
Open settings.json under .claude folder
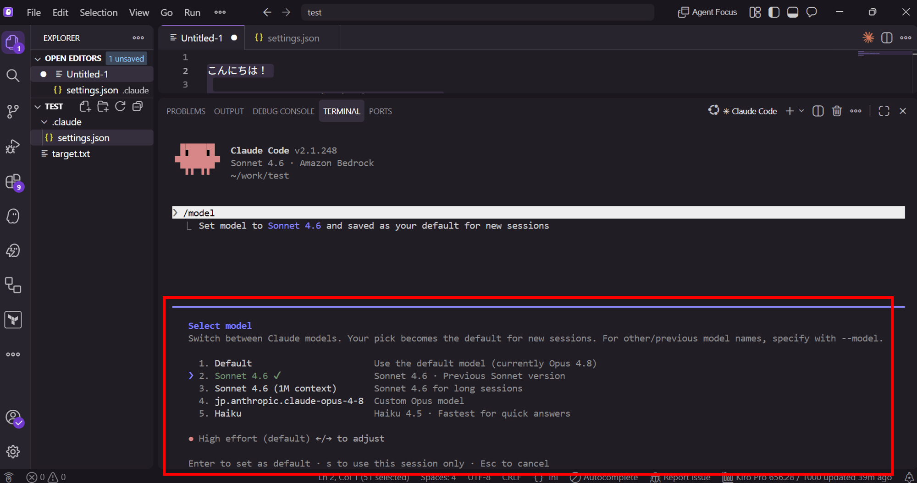(x=92, y=138)
